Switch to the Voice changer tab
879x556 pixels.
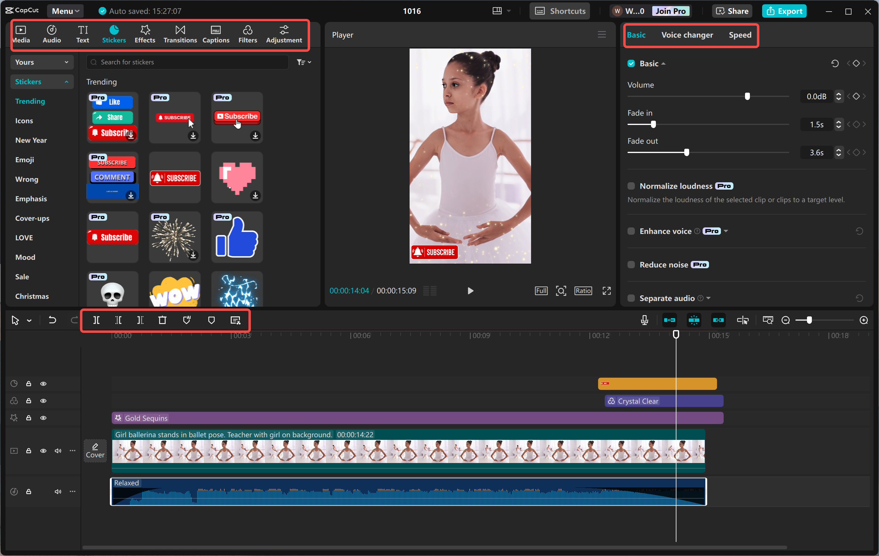[x=687, y=35]
